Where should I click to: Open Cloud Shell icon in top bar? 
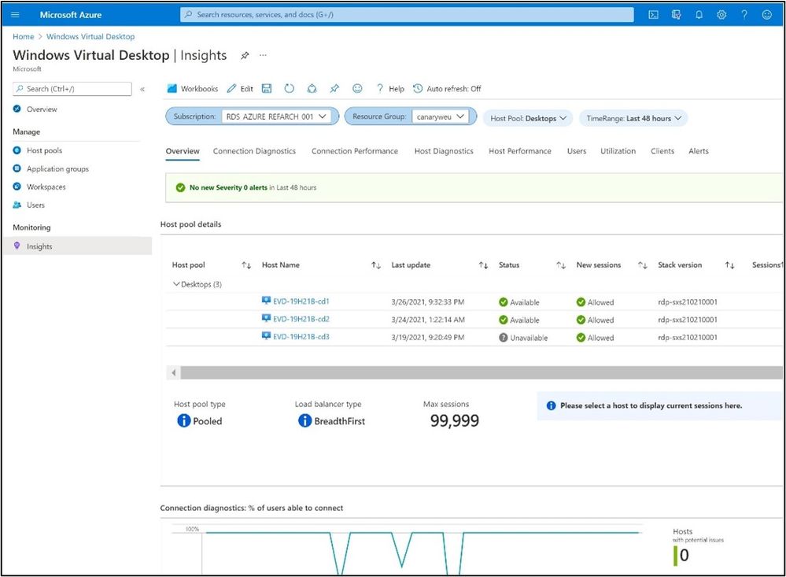tap(653, 14)
